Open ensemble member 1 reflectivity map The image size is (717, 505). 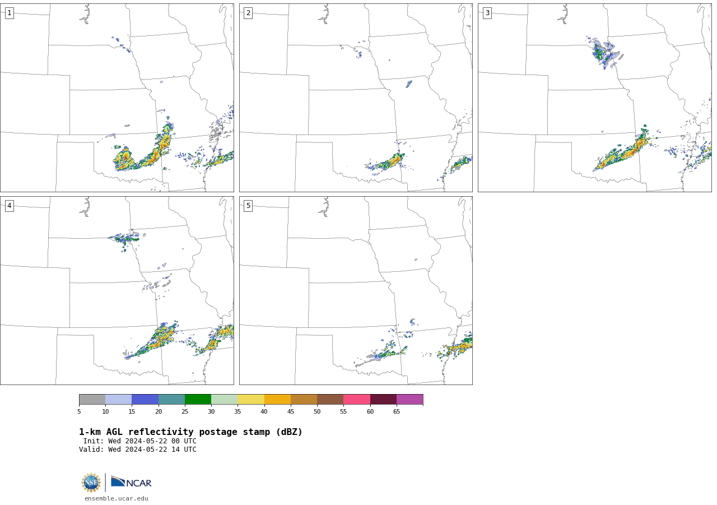coord(117,98)
